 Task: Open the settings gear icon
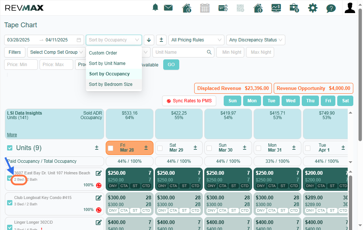point(313,8)
